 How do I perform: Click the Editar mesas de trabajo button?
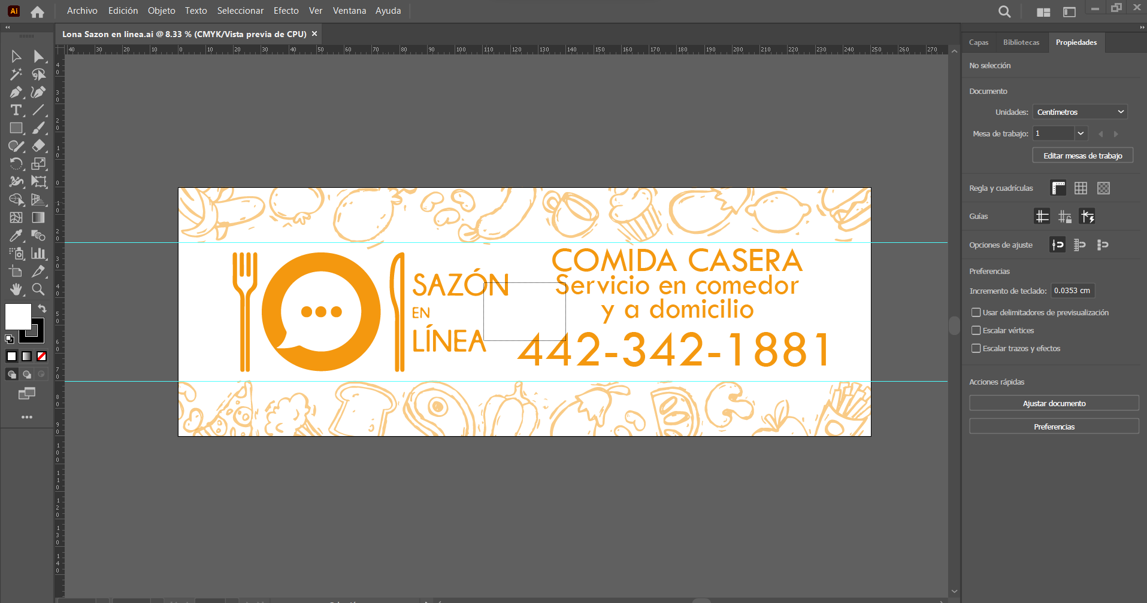(x=1082, y=156)
